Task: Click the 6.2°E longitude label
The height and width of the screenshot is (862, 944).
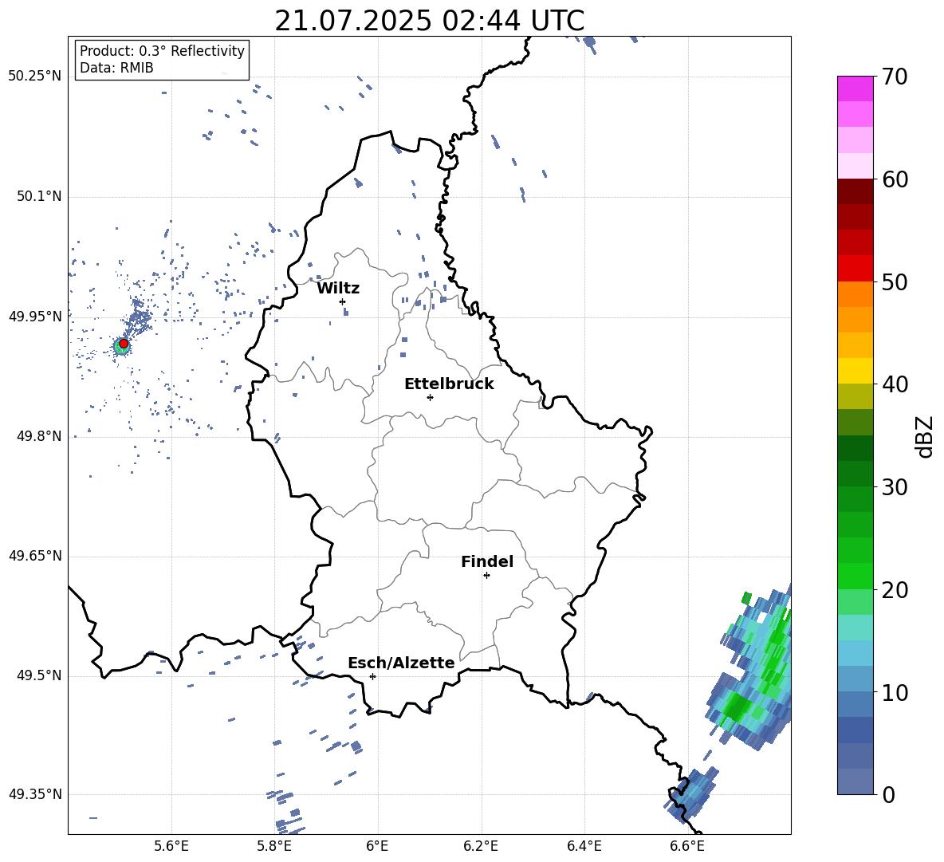Action: point(481,846)
